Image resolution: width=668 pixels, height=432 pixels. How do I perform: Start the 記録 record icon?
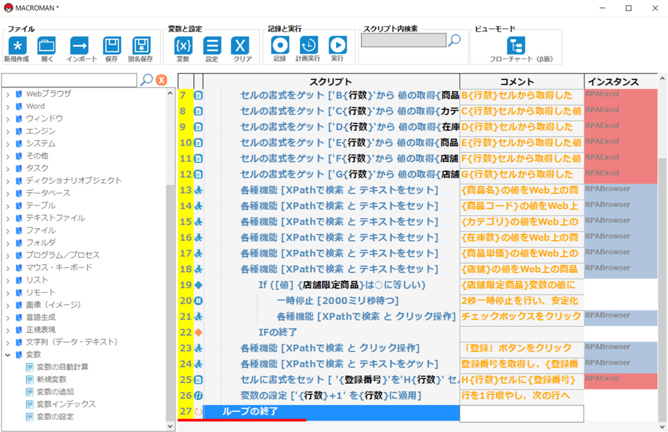click(x=280, y=46)
